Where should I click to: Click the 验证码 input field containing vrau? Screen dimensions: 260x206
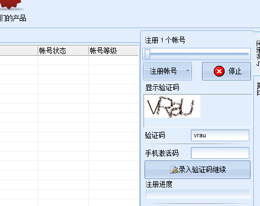coord(220,135)
